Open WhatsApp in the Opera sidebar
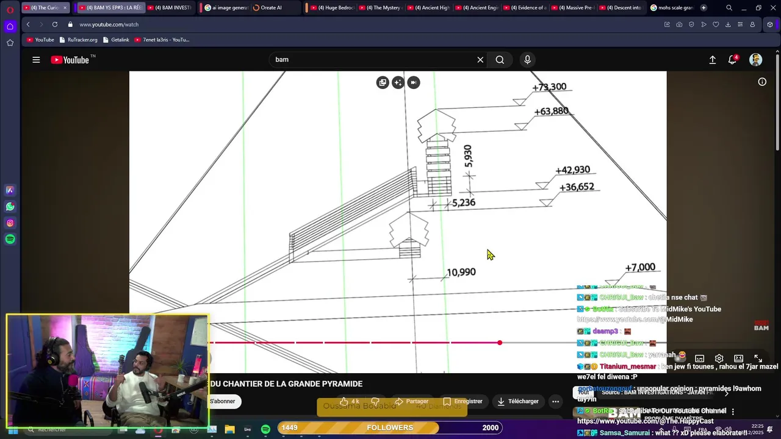The height and width of the screenshot is (439, 781). 10,207
